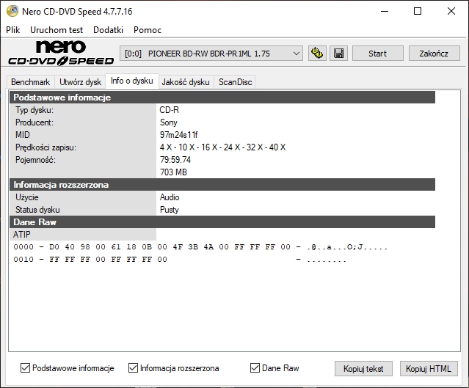Screen dimensions: 469x388
Task: Click the Producent label
Action: (34, 122)
